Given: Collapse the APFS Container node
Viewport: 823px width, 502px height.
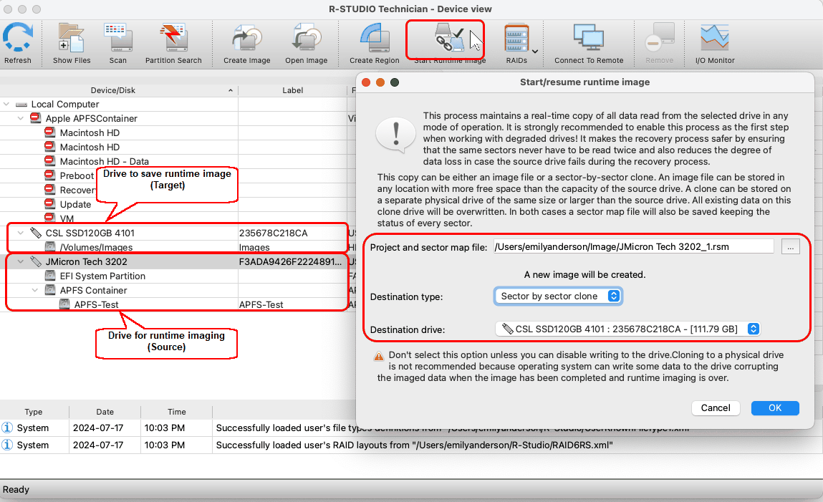Looking at the screenshot, I should (35, 290).
